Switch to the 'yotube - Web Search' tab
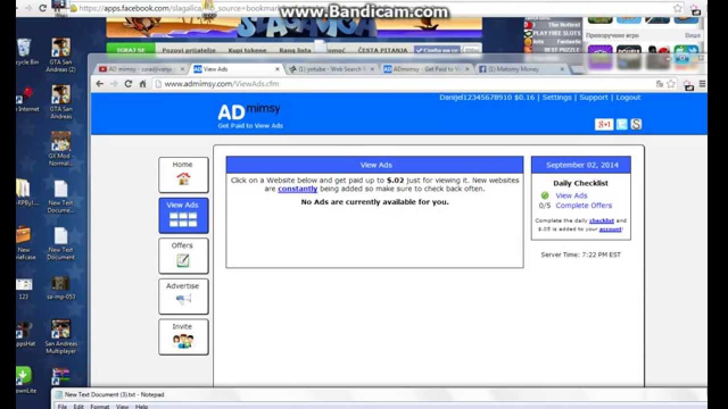 [332, 69]
